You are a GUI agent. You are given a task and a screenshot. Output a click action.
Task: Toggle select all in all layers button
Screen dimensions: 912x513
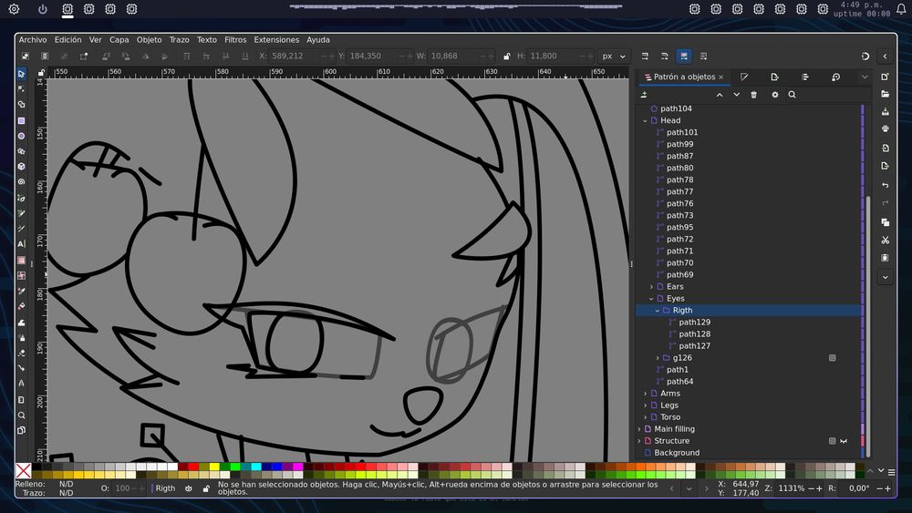45,56
